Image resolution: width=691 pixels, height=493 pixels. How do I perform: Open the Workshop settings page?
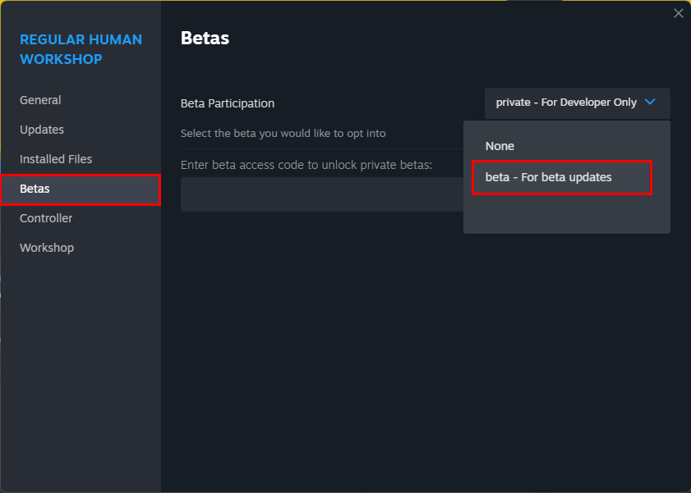pos(46,247)
